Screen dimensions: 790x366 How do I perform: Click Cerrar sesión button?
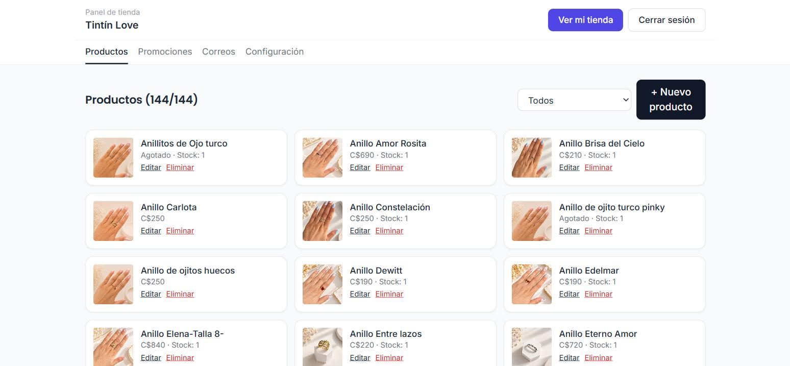coord(666,20)
